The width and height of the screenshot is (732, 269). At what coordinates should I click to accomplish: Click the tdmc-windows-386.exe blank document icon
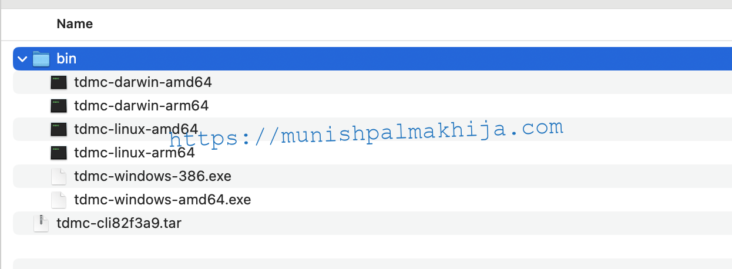[x=59, y=176]
